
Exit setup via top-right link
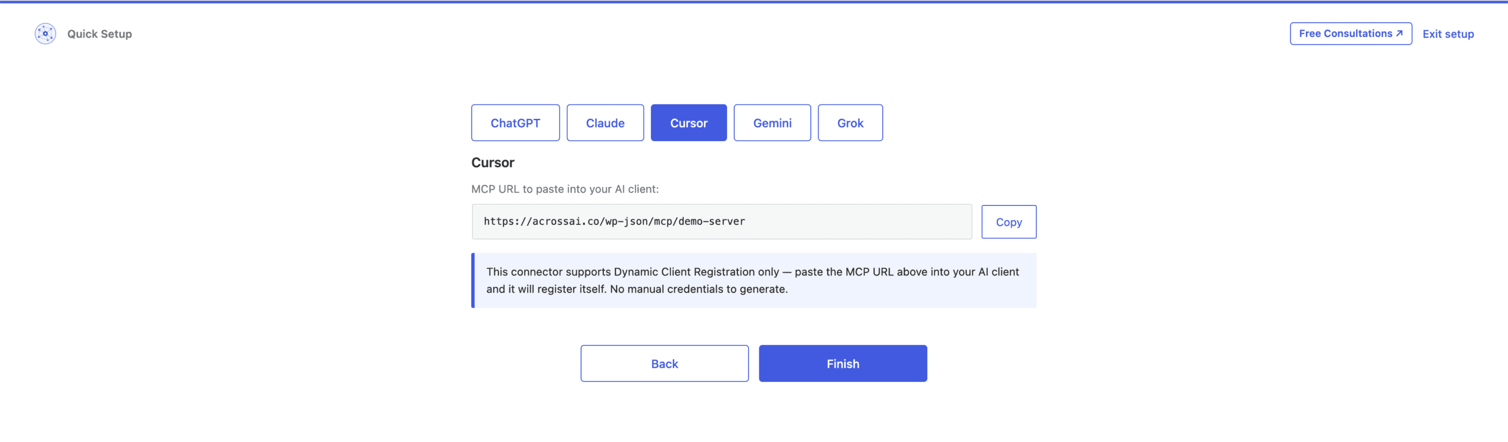point(1448,34)
